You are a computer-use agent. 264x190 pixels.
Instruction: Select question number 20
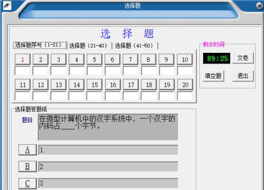tap(185, 85)
